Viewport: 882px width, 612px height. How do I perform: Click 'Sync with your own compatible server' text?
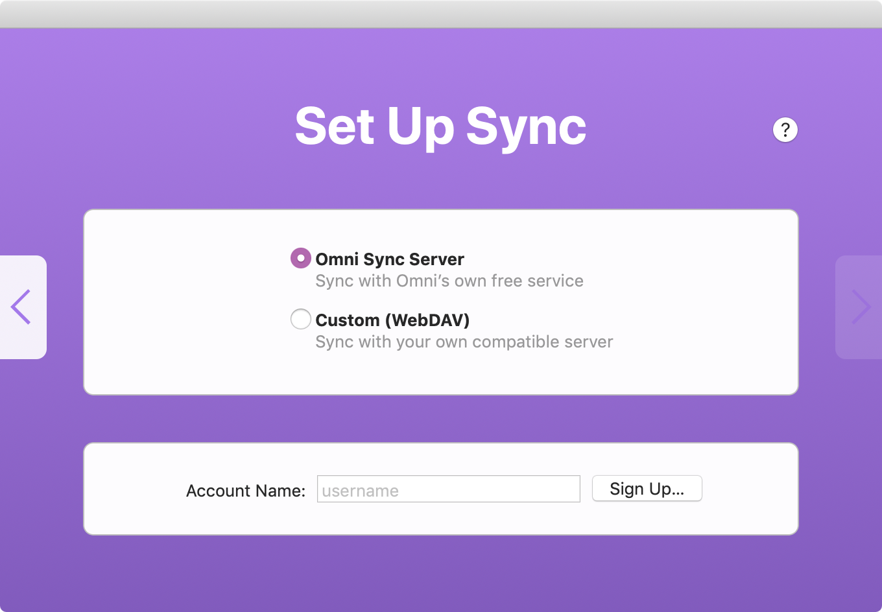(x=464, y=342)
